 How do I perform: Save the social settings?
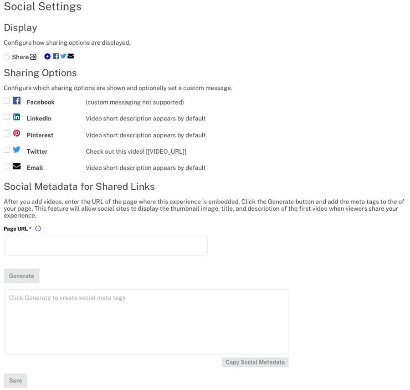click(x=15, y=380)
